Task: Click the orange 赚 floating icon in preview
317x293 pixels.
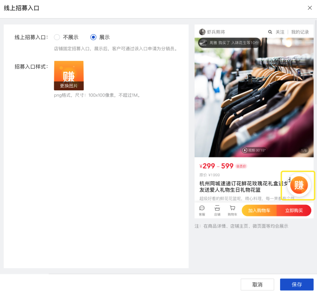Action: 299,185
